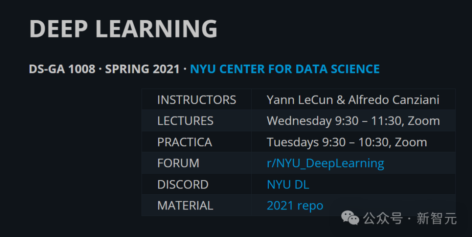Open the NYU DL Discord link
This screenshot has width=472, height=237.
point(288,184)
